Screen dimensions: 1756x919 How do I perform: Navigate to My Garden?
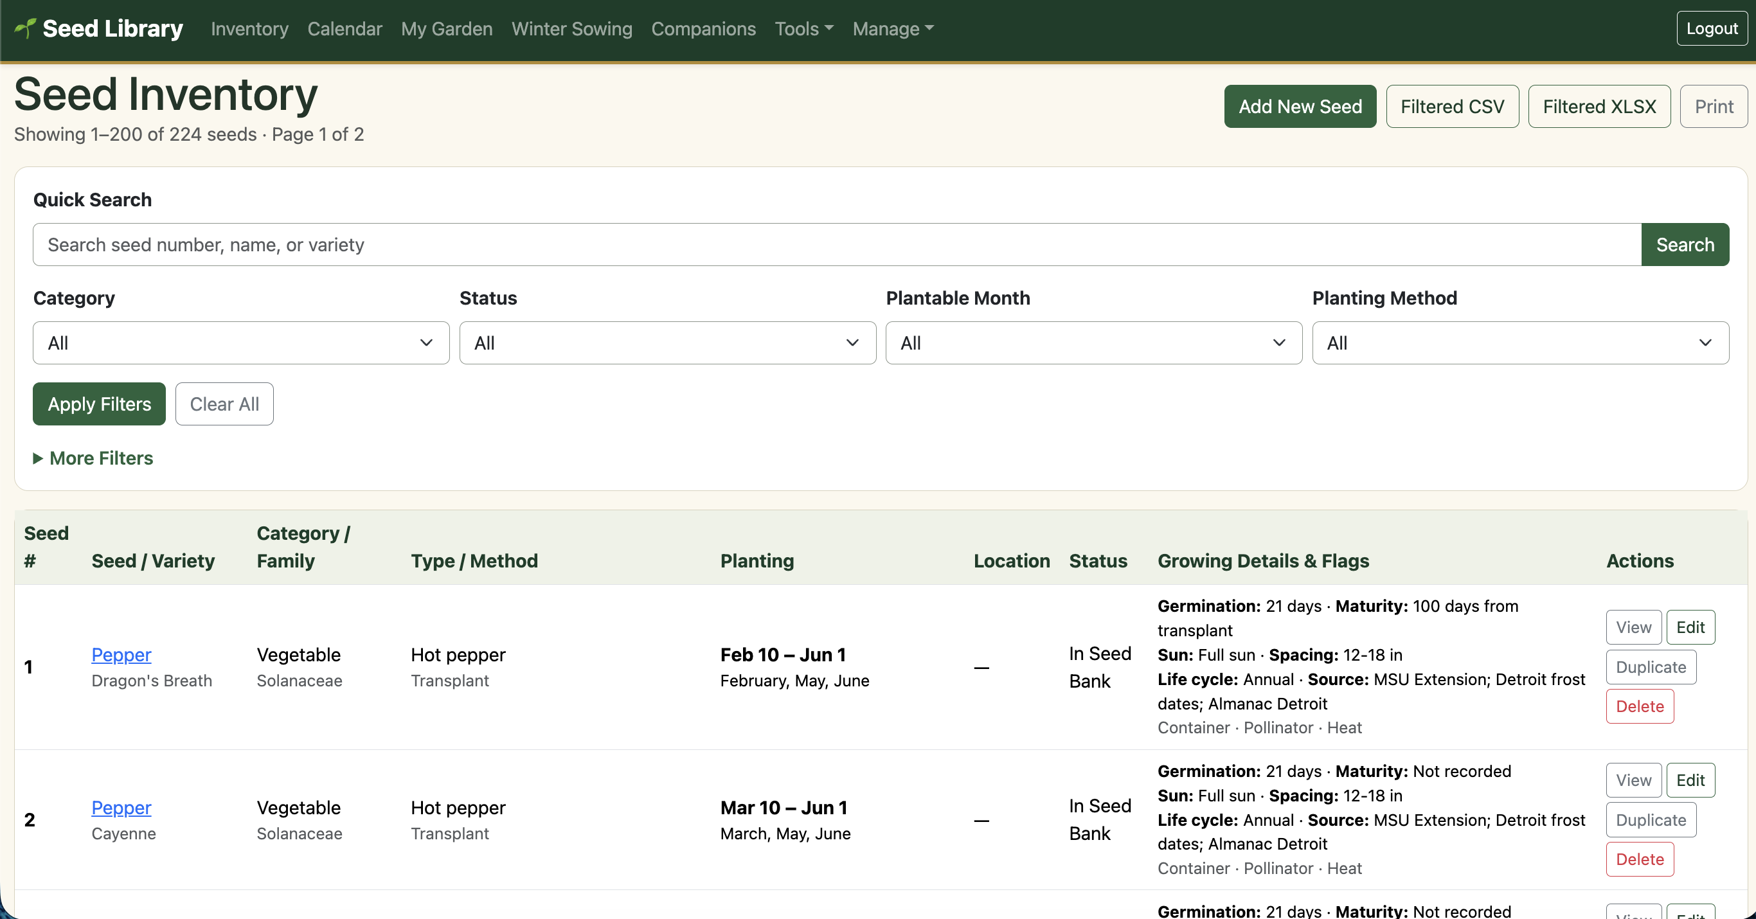[447, 29]
